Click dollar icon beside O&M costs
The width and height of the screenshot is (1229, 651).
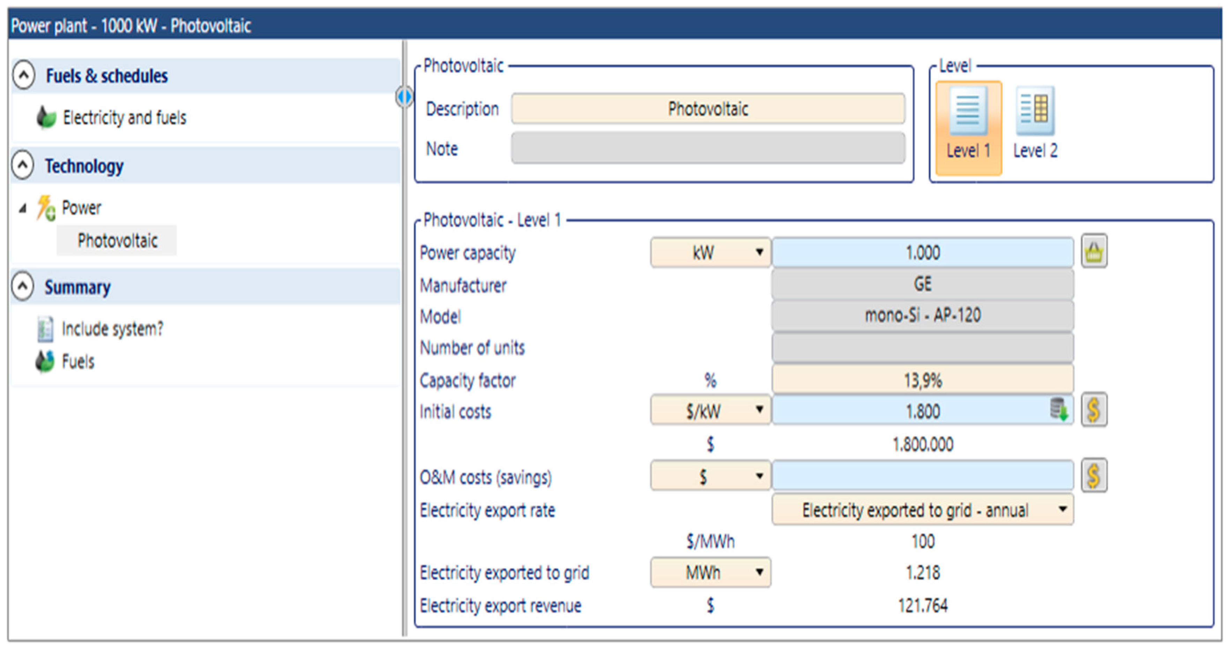click(x=1094, y=476)
